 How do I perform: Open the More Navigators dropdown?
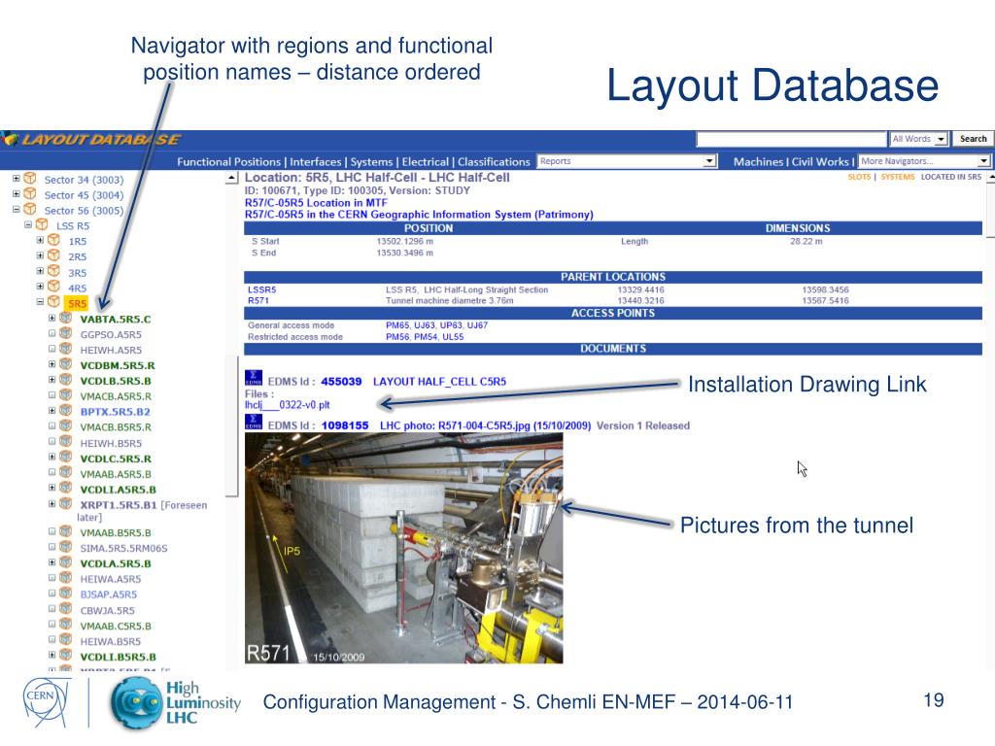pos(925,161)
